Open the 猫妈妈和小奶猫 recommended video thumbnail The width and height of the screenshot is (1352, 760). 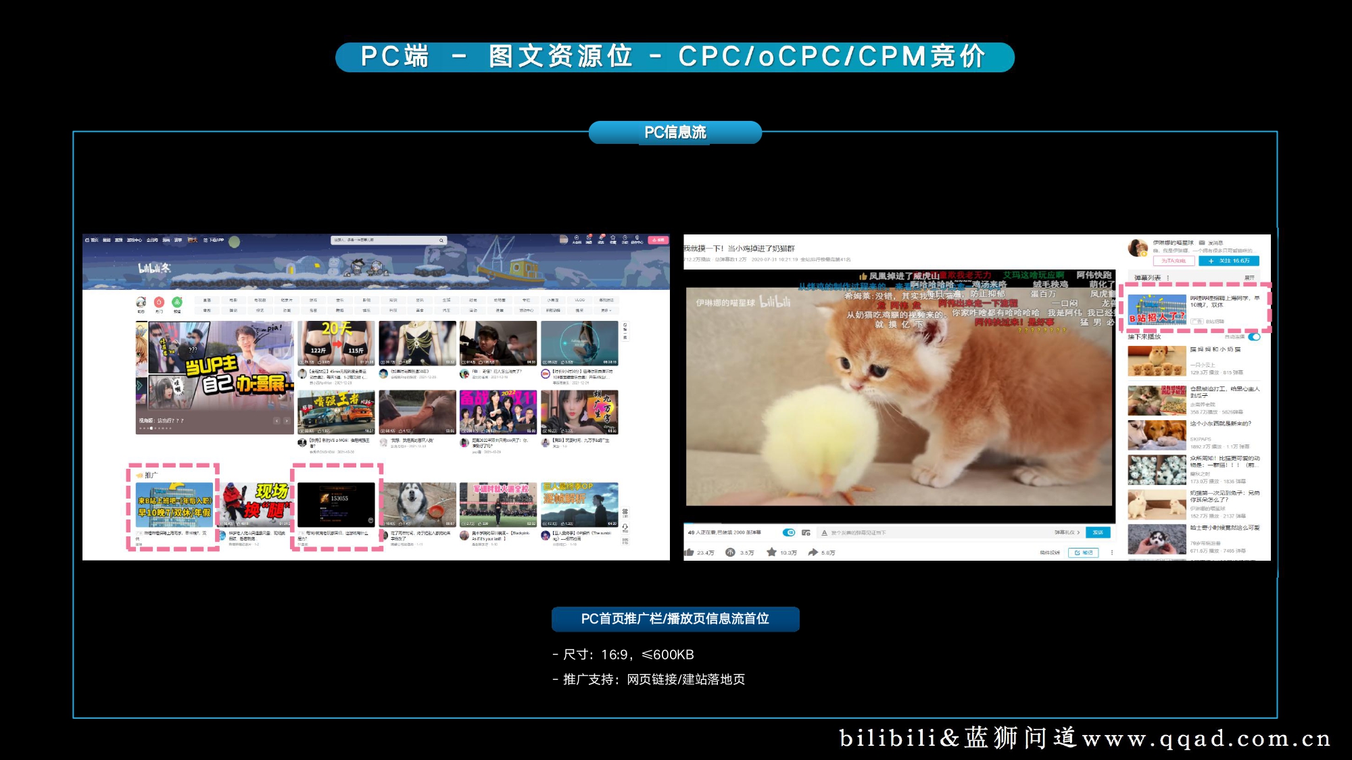[x=1157, y=361]
